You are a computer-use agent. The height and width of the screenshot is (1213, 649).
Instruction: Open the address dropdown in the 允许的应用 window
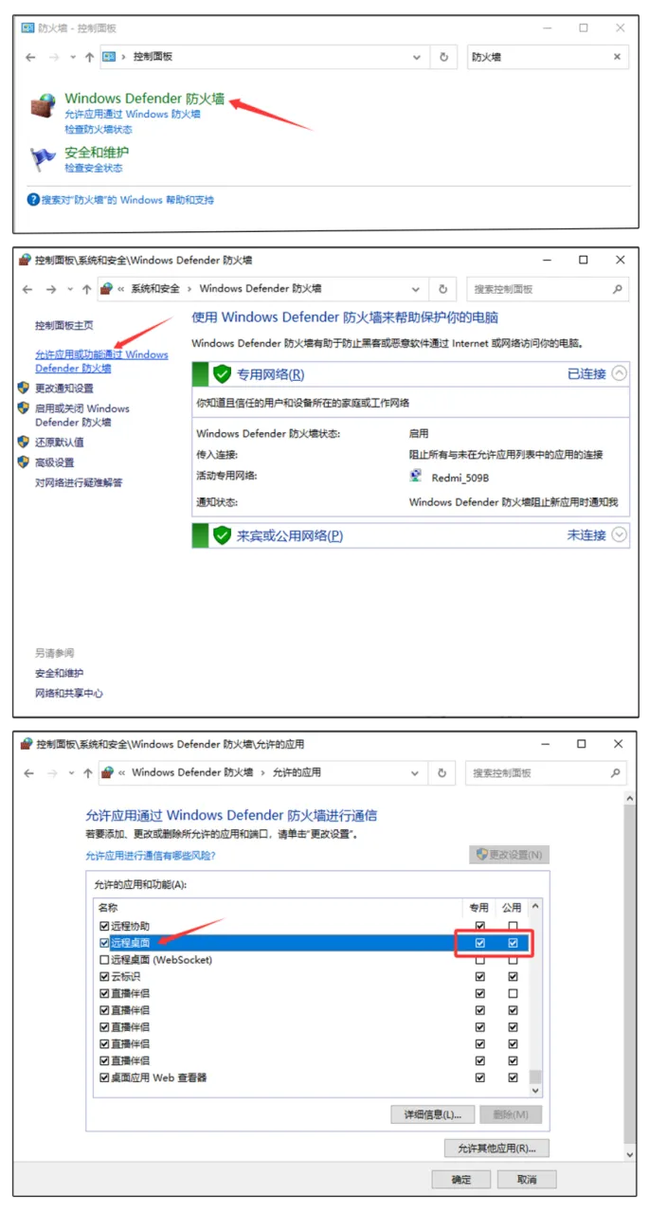416,772
